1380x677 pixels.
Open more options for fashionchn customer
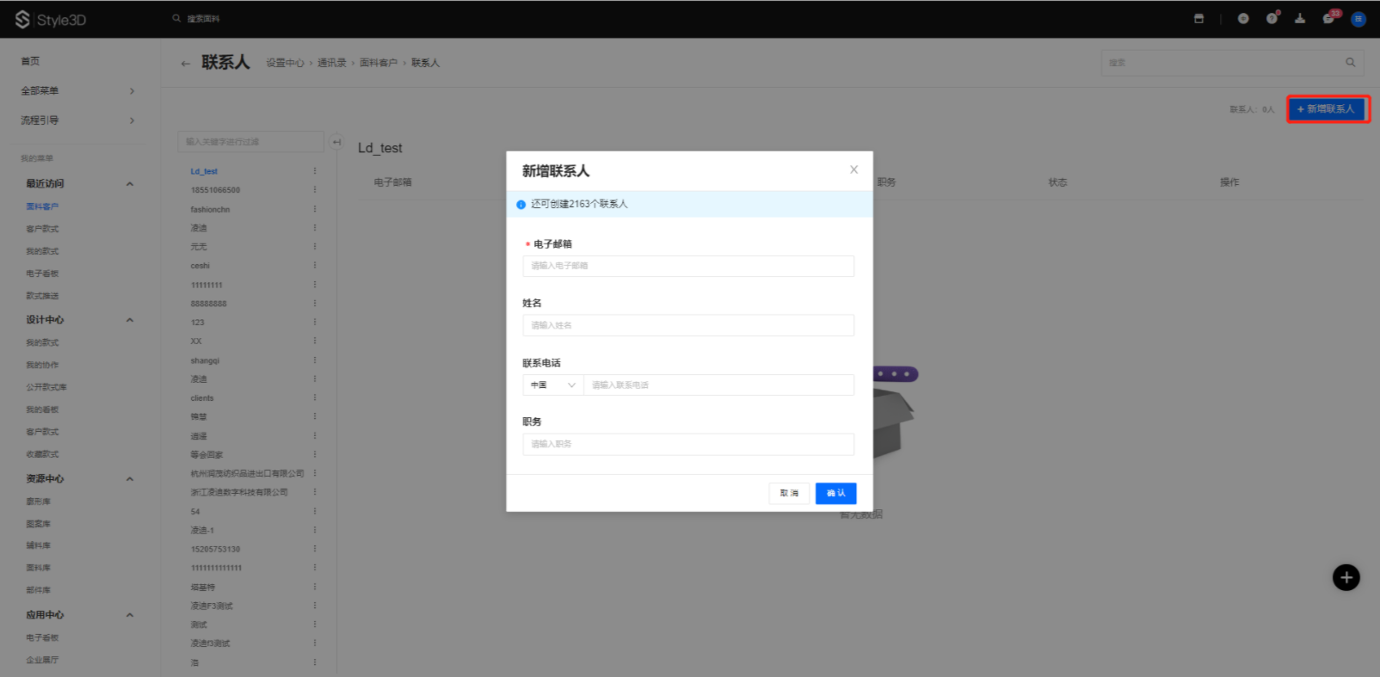tap(315, 209)
